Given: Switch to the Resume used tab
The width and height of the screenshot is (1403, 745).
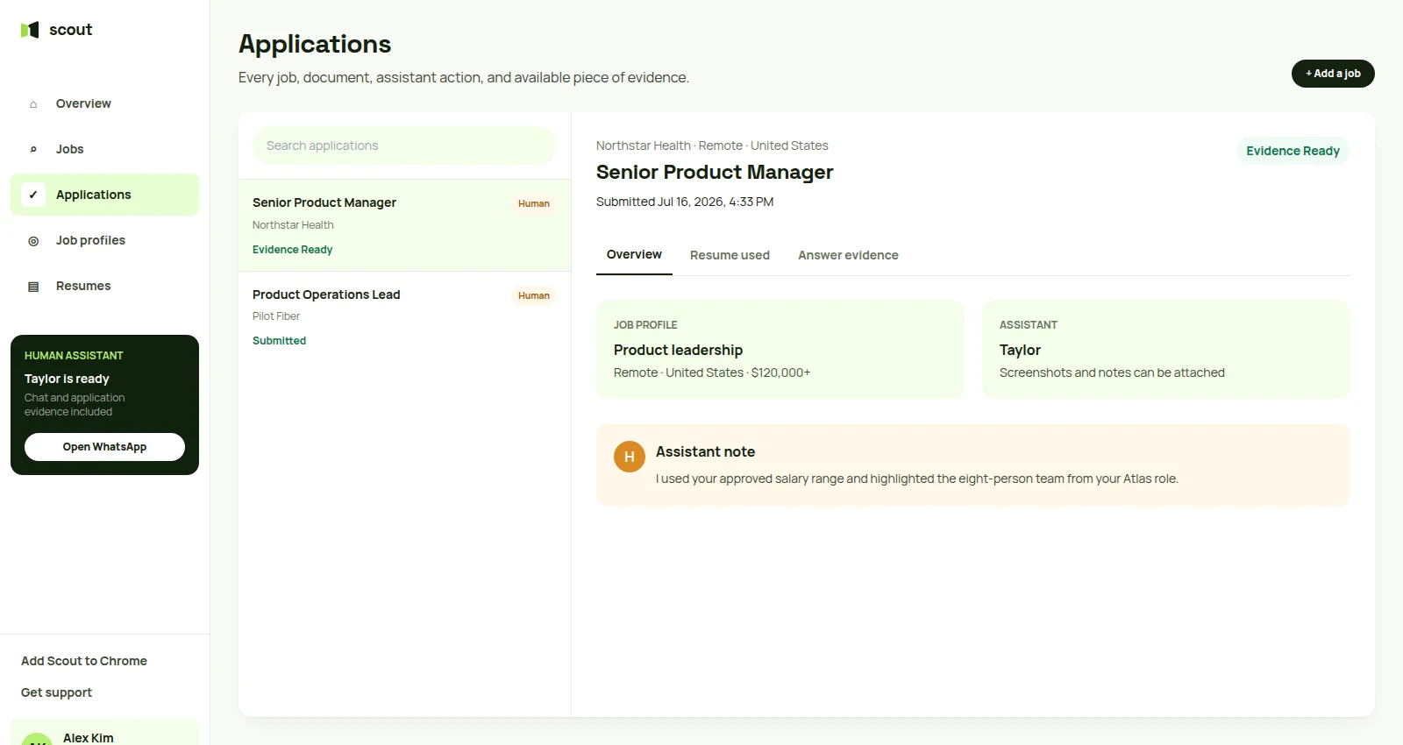Looking at the screenshot, I should tap(730, 255).
